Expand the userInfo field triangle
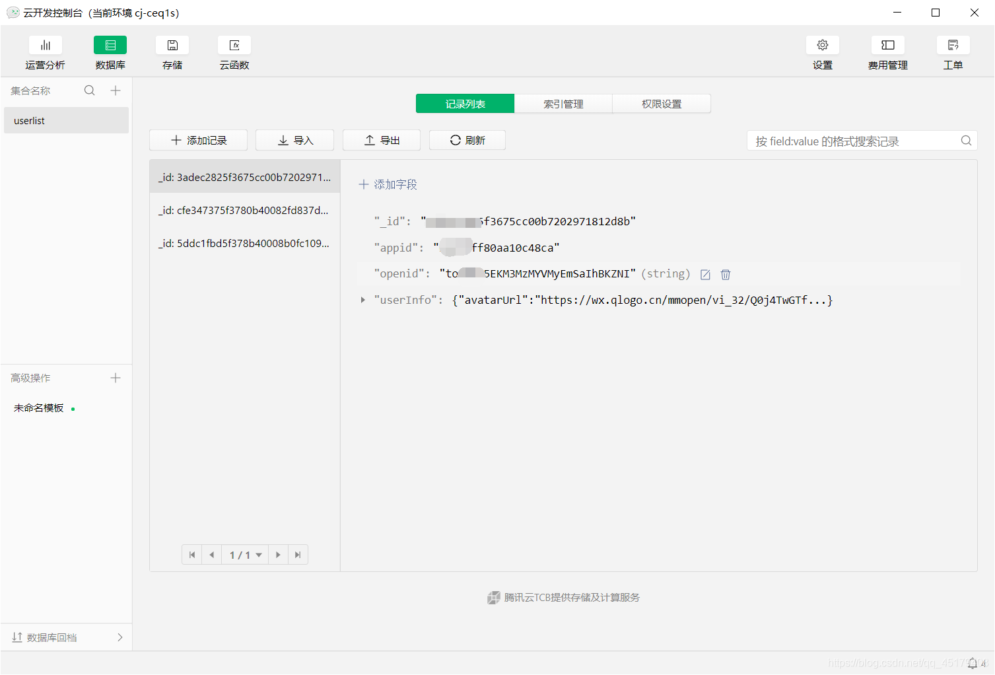 click(363, 300)
